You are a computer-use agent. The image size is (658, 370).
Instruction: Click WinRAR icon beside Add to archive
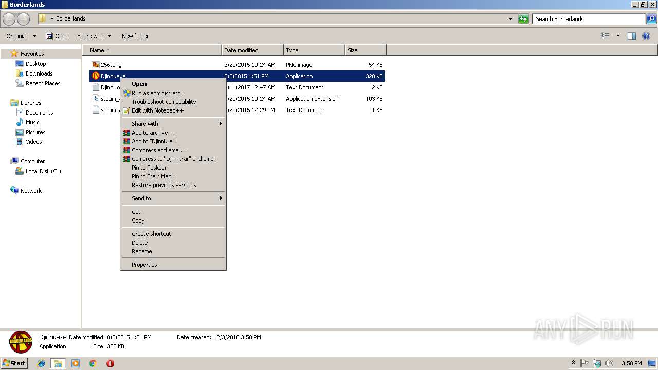click(126, 133)
